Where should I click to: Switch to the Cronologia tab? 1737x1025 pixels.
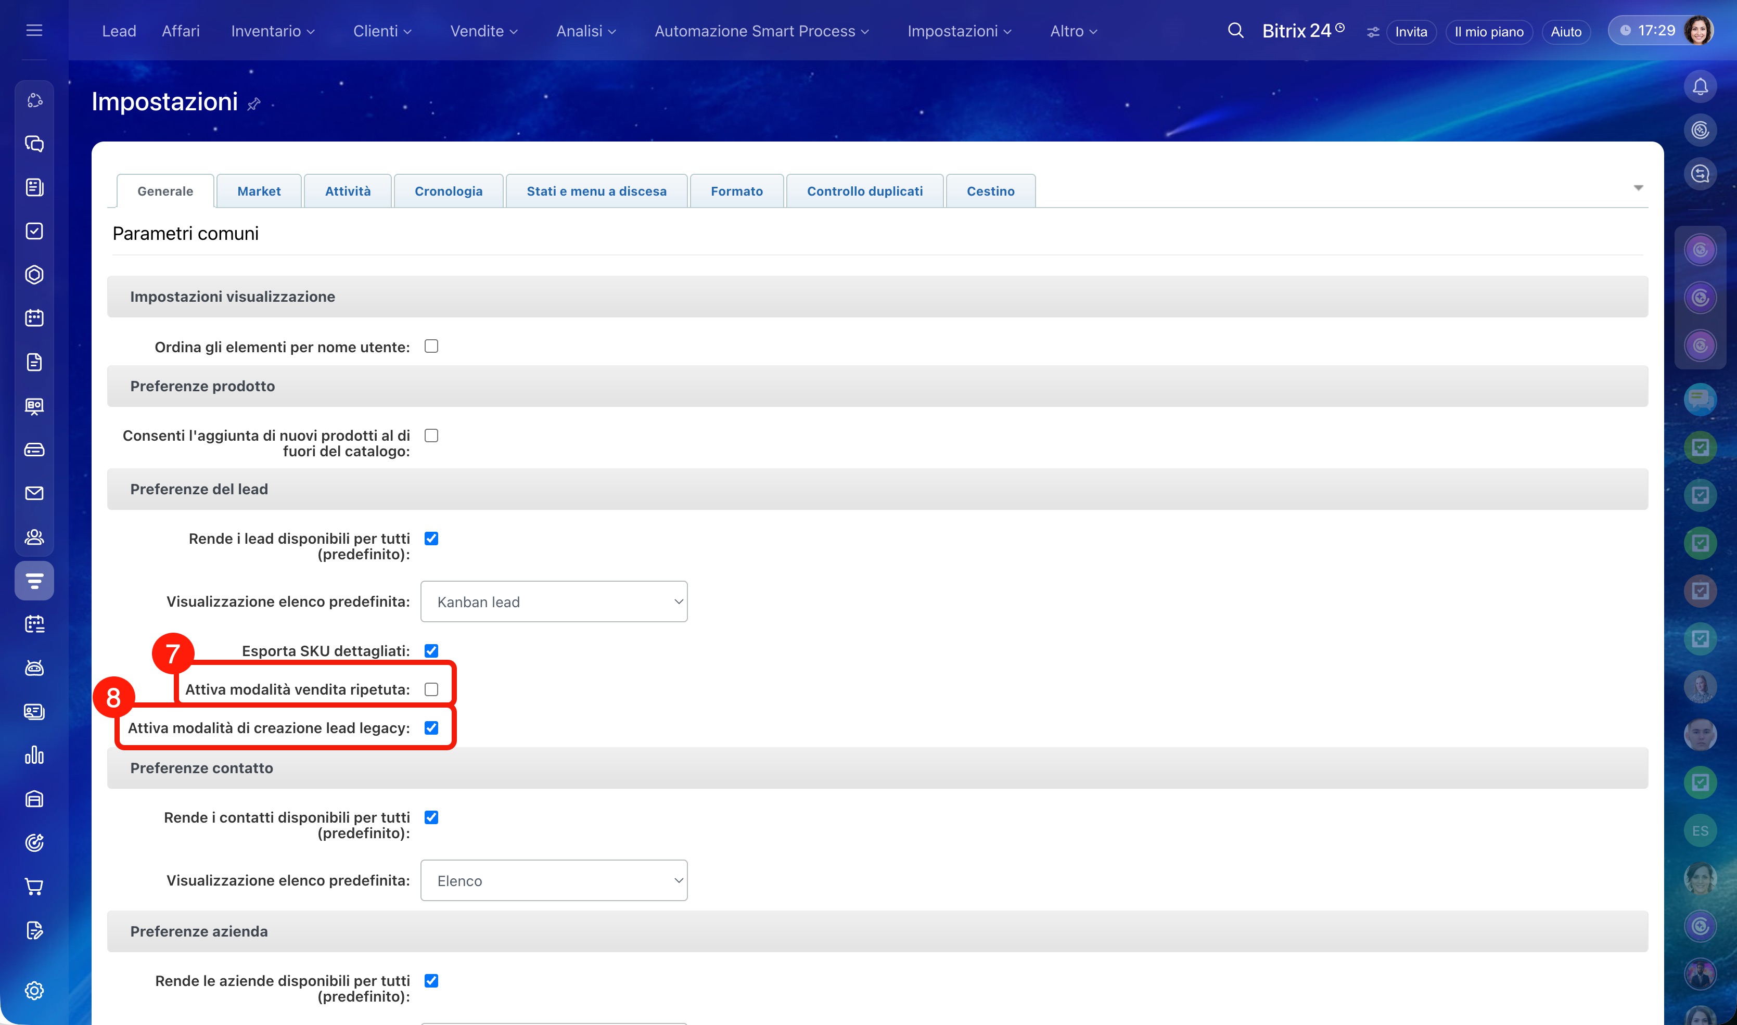click(x=448, y=191)
